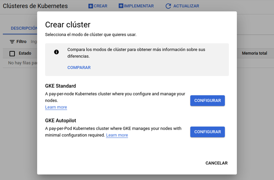
Task: Open Learn more link for GKE Autopilot
Action: pos(117,135)
